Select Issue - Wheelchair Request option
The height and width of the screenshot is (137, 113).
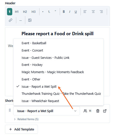pyautogui.click(x=40, y=101)
